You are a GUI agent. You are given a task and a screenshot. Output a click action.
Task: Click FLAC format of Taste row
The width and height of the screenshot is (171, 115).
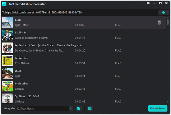click(x=118, y=25)
